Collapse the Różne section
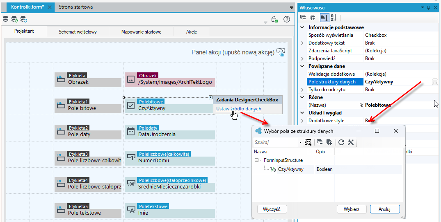 click(x=302, y=97)
